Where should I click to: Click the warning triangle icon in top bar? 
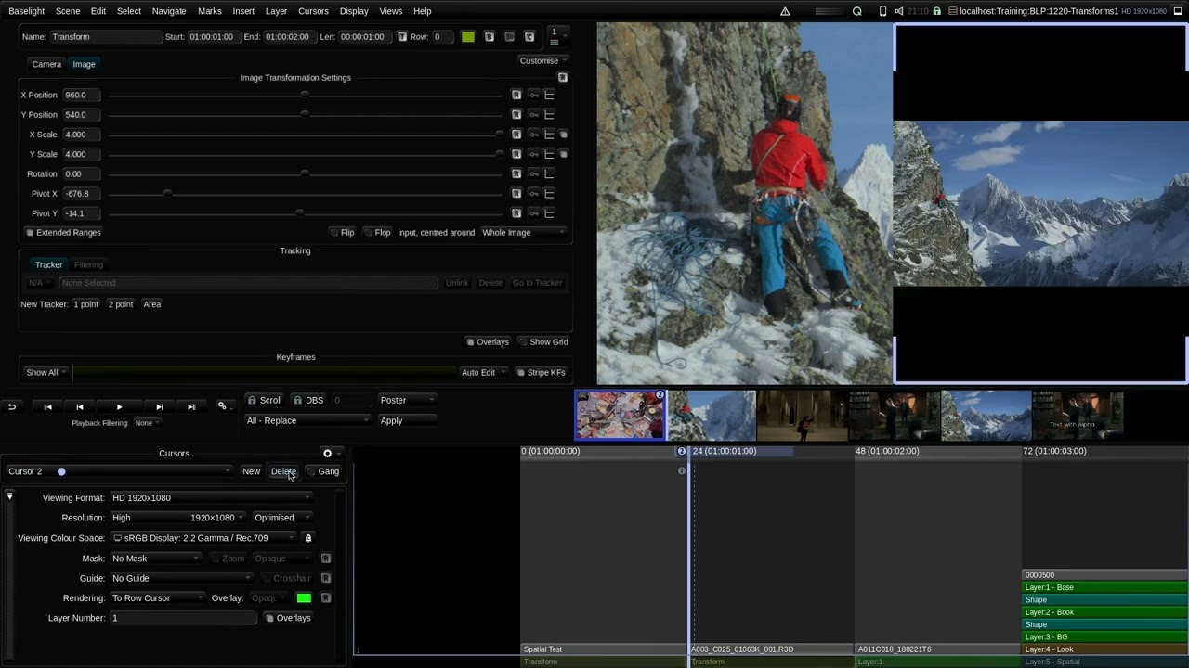(785, 11)
